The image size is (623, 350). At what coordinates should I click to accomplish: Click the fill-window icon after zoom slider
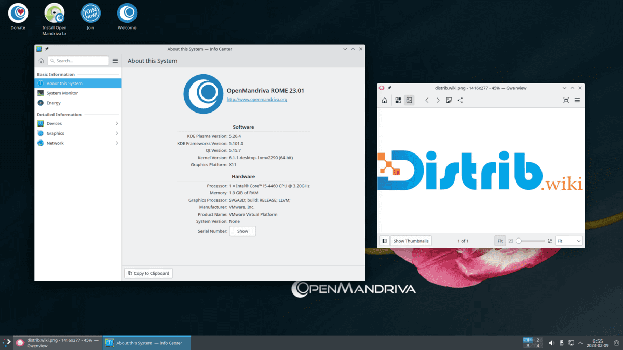coord(550,241)
